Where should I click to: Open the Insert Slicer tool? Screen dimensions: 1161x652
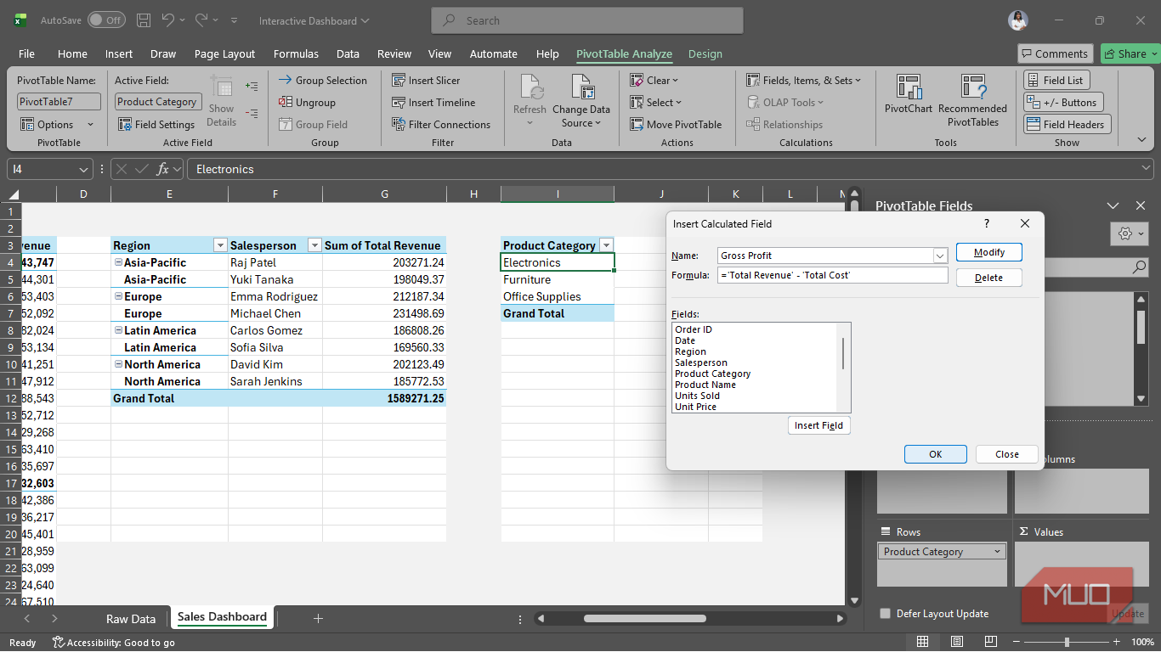tap(426, 81)
